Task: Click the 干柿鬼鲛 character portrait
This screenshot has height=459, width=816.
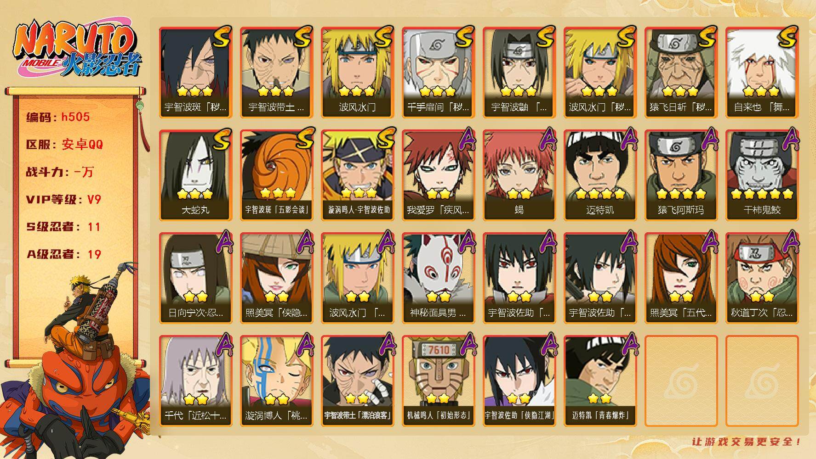Action: point(762,175)
